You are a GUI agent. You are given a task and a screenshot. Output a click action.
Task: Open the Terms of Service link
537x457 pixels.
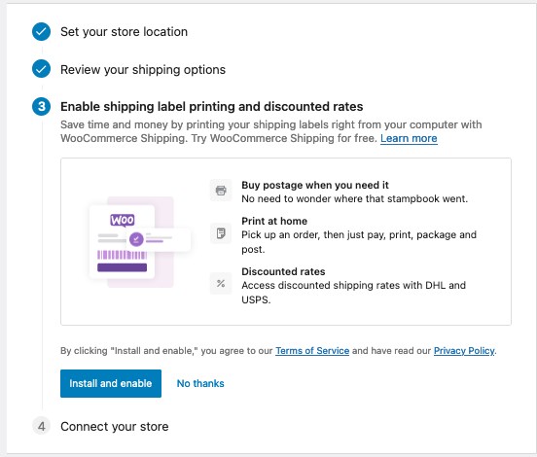click(312, 351)
